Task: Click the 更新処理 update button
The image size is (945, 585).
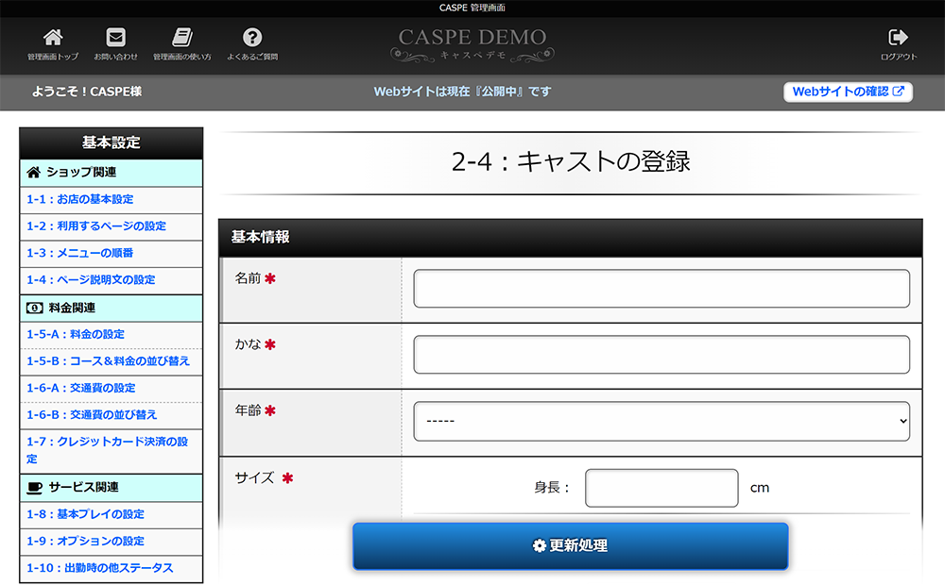Action: point(570,546)
